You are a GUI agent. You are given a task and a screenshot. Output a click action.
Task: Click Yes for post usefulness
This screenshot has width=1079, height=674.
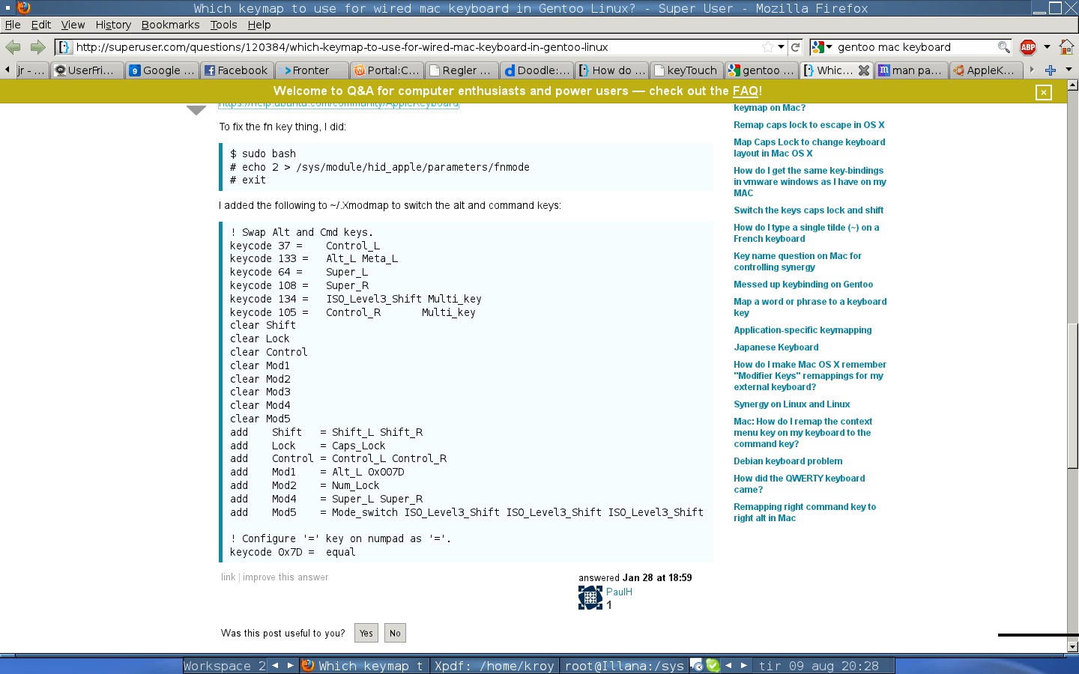coord(366,633)
